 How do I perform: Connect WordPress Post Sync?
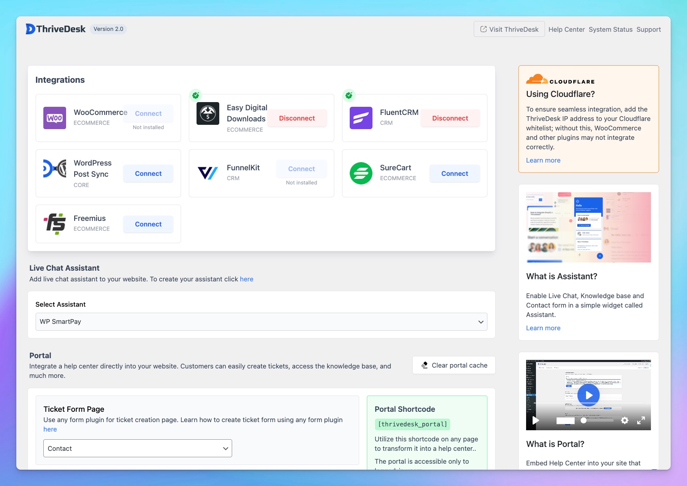tap(148, 173)
